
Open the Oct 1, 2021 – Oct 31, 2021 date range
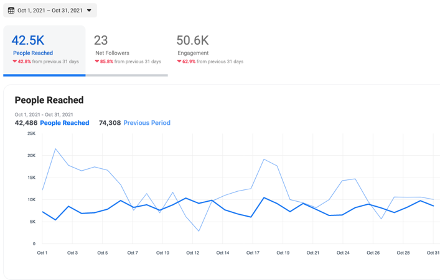(x=50, y=11)
